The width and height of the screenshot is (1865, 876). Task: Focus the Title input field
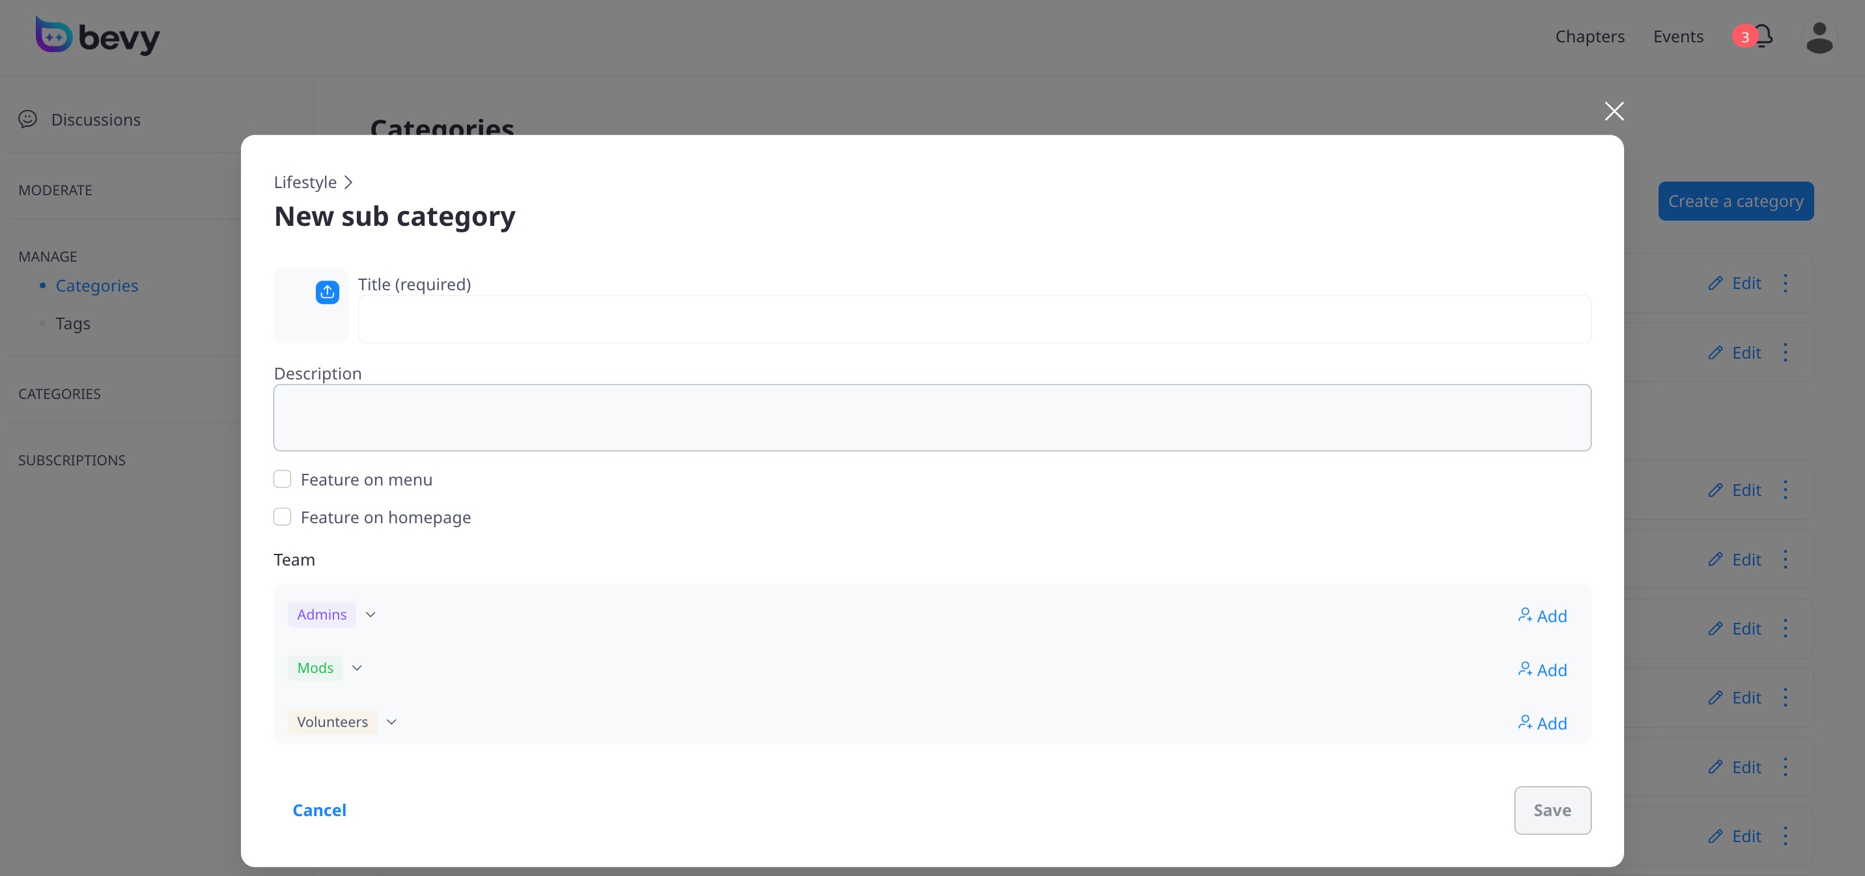(x=974, y=319)
